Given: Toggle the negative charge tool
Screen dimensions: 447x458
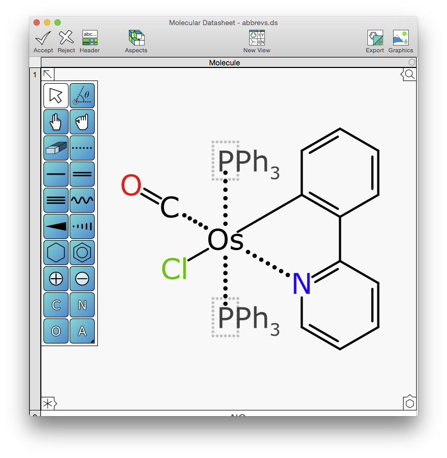Looking at the screenshot, I should pos(82,279).
